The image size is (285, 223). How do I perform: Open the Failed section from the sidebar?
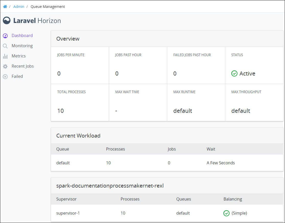click(17, 76)
